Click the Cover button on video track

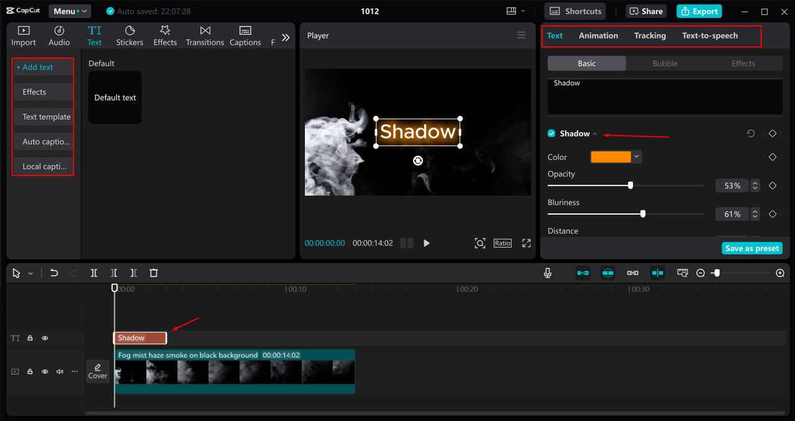[98, 371]
